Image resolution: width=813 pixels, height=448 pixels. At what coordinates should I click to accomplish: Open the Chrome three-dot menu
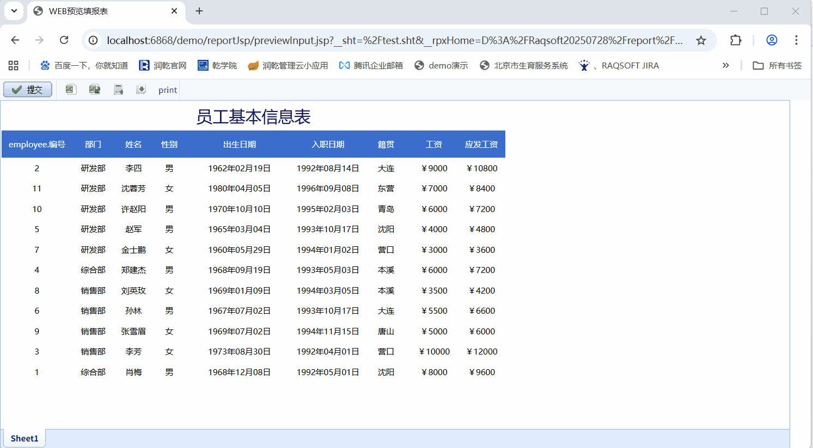[796, 40]
